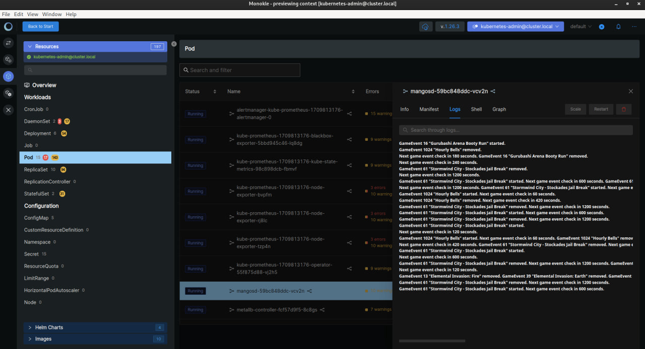This screenshot has height=349, width=645.
Task: Select StatefulSet in the Workloads list
Action: tap(36, 194)
